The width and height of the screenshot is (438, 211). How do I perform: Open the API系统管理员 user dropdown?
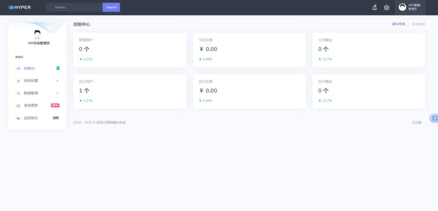pos(410,7)
